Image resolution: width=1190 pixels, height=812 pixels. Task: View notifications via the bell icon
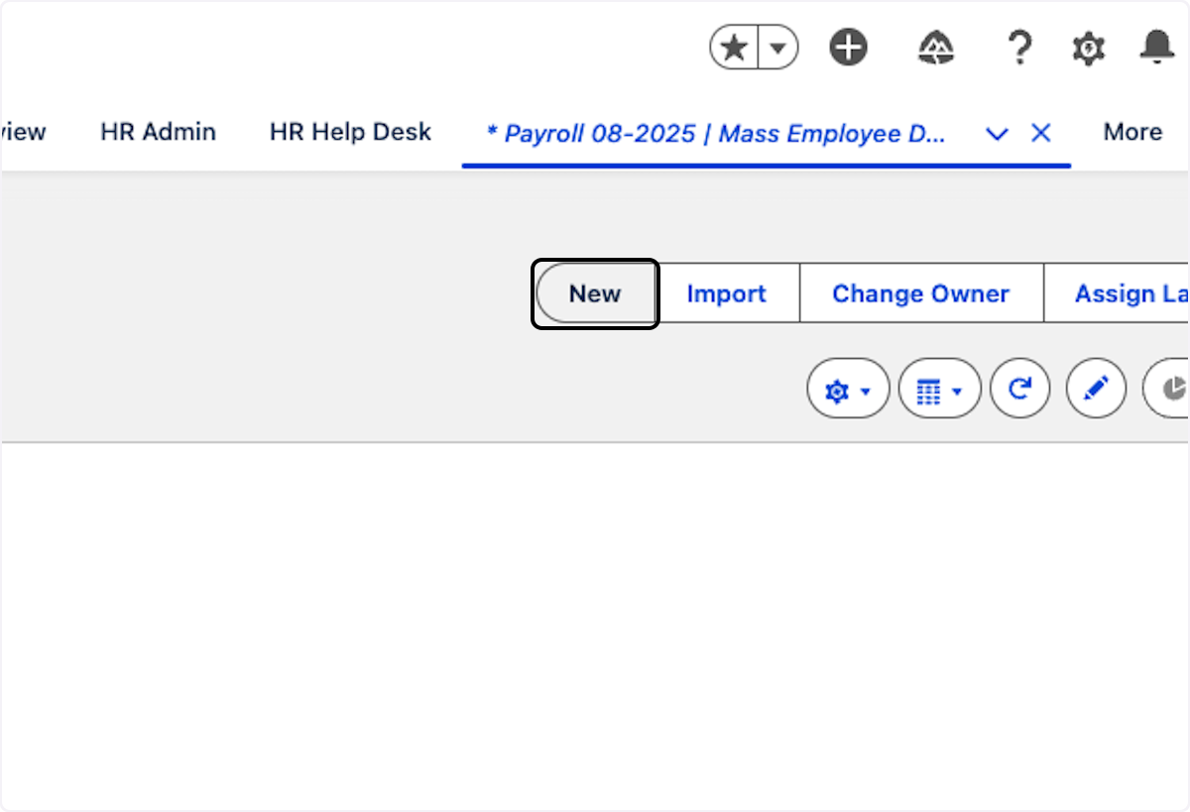click(x=1156, y=48)
